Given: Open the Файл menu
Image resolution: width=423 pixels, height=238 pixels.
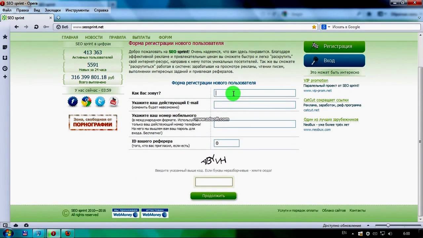Looking at the screenshot, I should (7, 10).
